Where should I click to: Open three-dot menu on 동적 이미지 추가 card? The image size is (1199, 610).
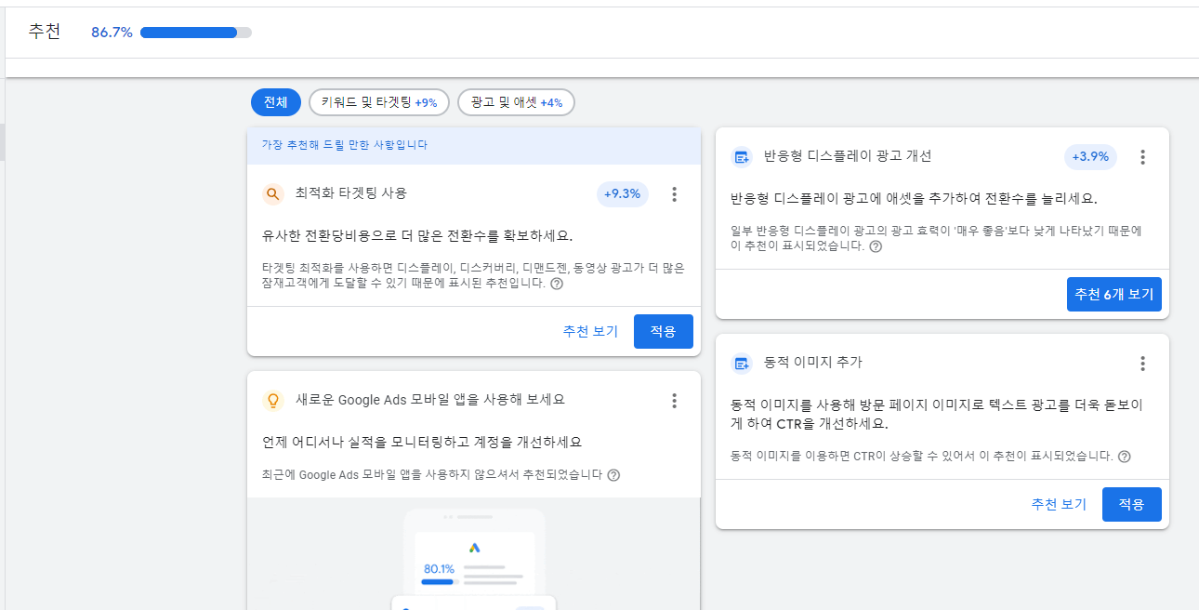[x=1143, y=364]
